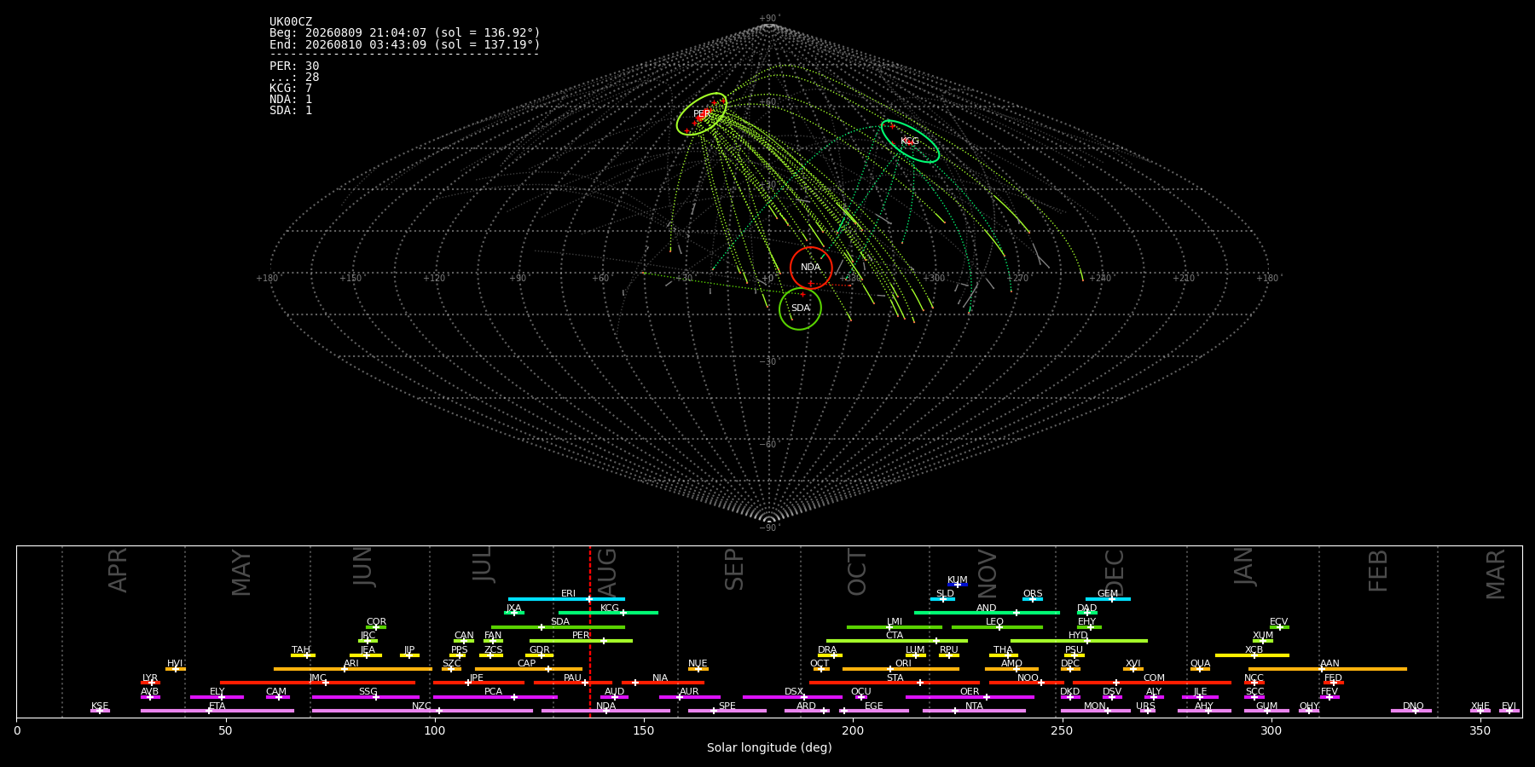Viewport: 1535px width, 767px height.
Task: Select the ORI shower bar in timeline
Action: click(901, 669)
